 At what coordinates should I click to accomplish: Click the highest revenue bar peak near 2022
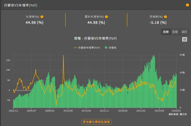[x=154, y=56]
